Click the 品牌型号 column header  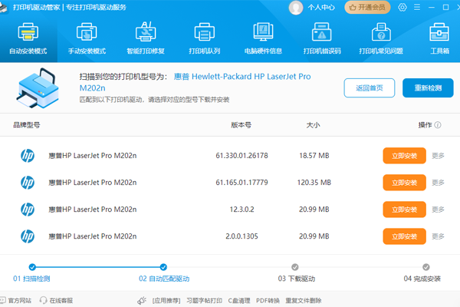point(26,125)
